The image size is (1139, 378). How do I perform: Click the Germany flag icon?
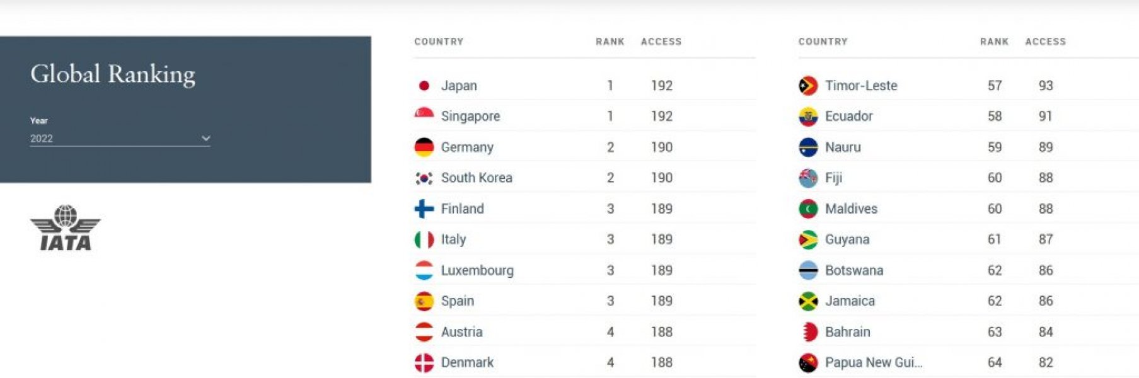[424, 147]
